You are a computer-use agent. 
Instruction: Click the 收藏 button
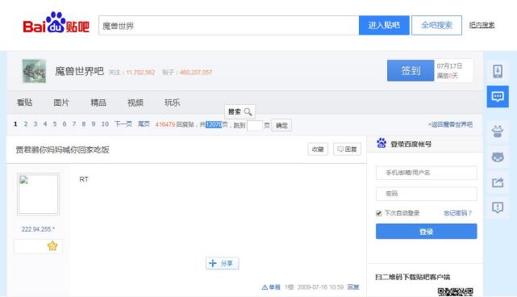point(318,149)
